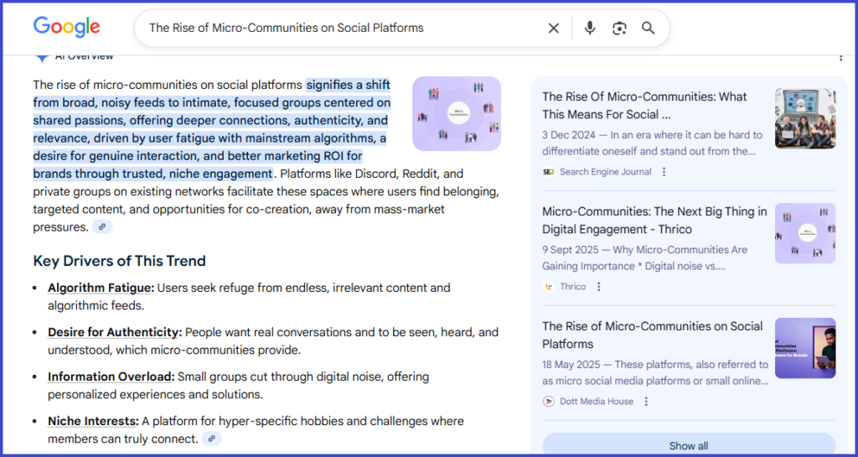The image size is (858, 457).
Task: Select the Information Overload underlined term
Action: pyautogui.click(x=111, y=377)
